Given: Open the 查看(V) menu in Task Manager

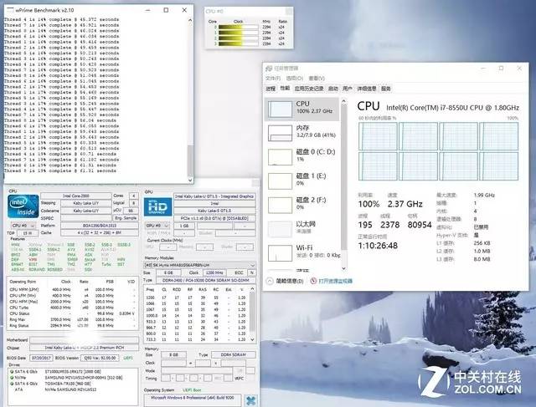Looking at the screenshot, I should click(x=317, y=79).
